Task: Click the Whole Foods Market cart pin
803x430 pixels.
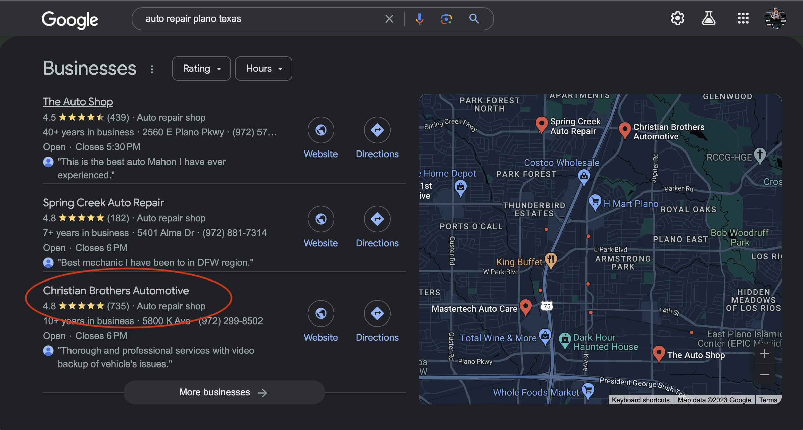Action: pyautogui.click(x=588, y=391)
